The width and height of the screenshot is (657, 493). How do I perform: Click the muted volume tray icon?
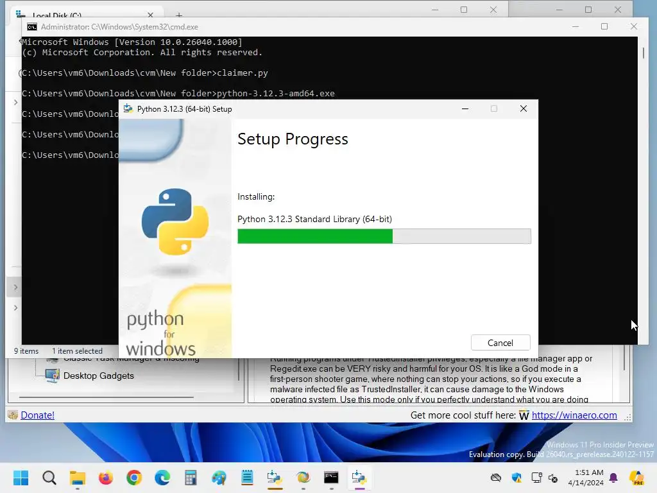pyautogui.click(x=553, y=478)
